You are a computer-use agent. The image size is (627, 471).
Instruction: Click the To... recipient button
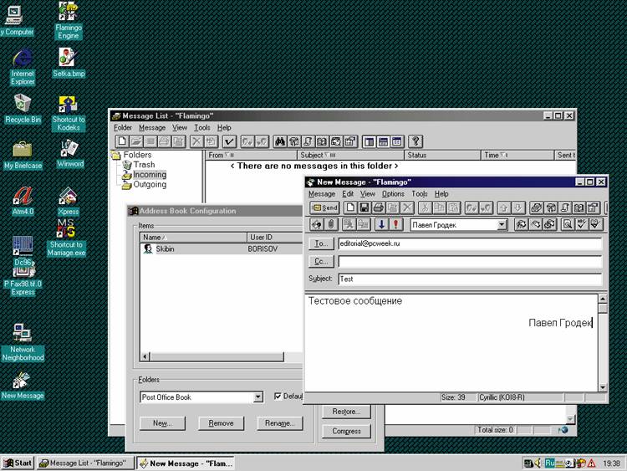321,243
